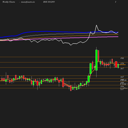Click the 'V: 0.32' volume readout
128x128 pixels.
pos(123,84)
